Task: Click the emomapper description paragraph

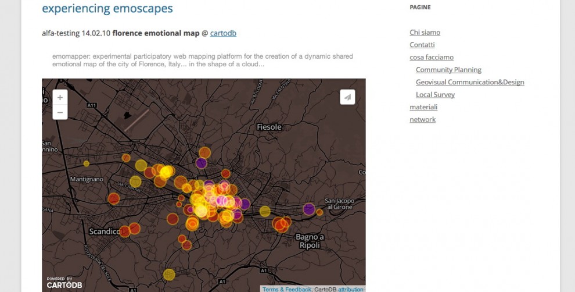Action: [203, 60]
